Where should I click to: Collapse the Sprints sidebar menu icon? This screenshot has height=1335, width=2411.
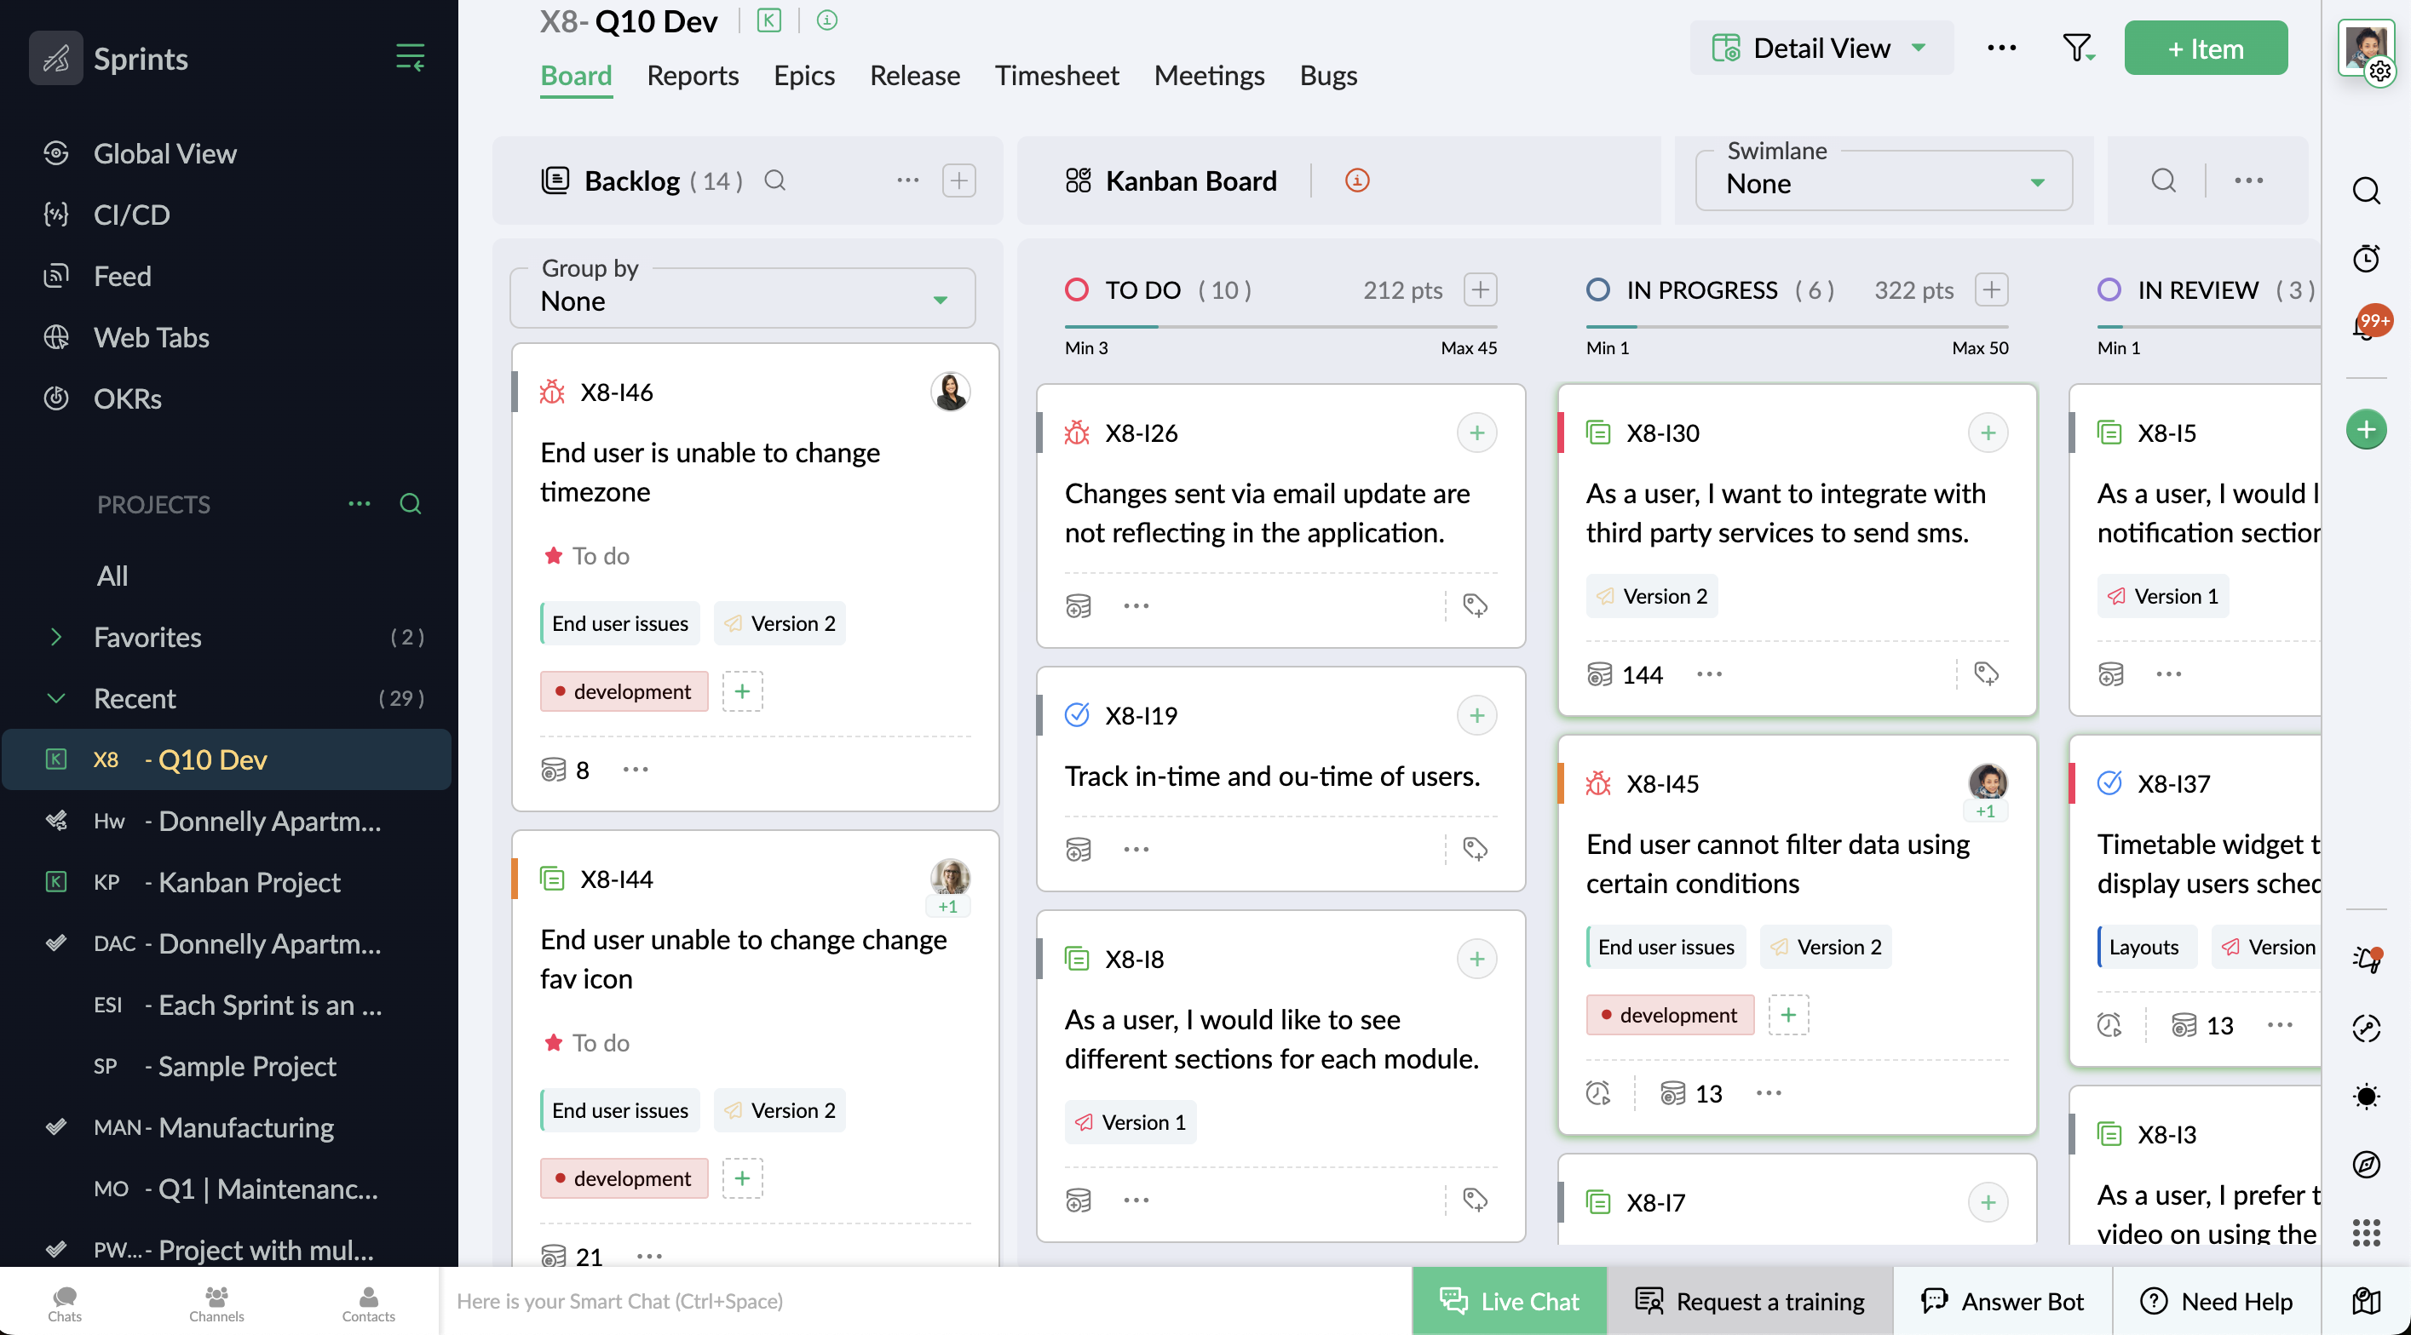coord(410,58)
